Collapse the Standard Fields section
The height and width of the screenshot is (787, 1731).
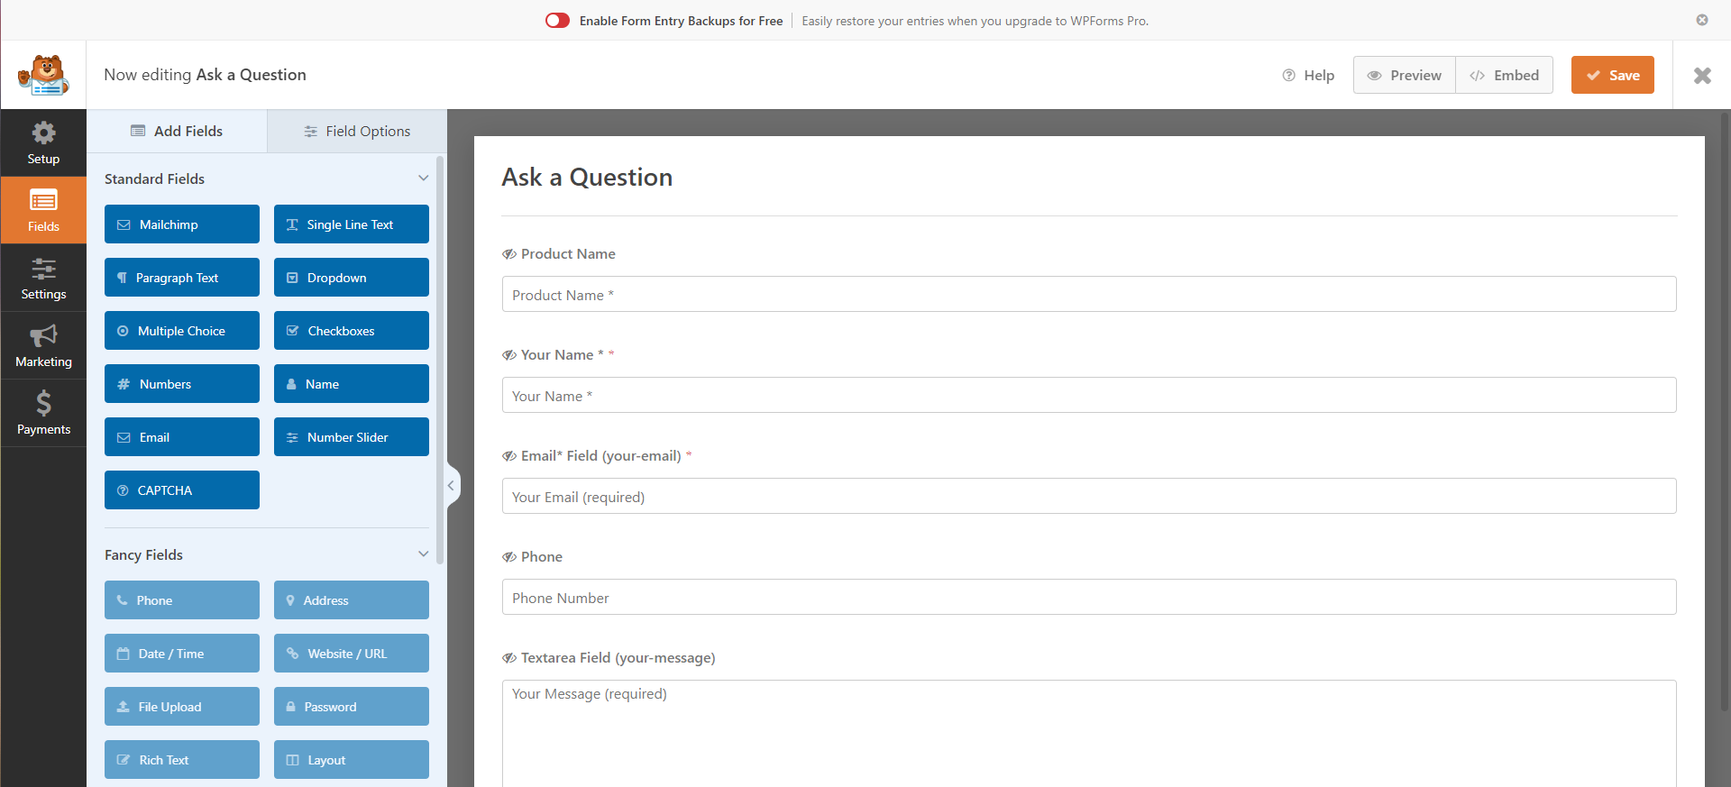(423, 178)
